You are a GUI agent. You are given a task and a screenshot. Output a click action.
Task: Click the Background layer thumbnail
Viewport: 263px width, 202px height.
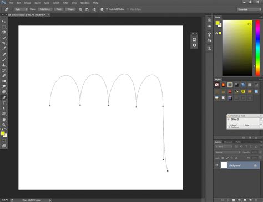click(224, 165)
